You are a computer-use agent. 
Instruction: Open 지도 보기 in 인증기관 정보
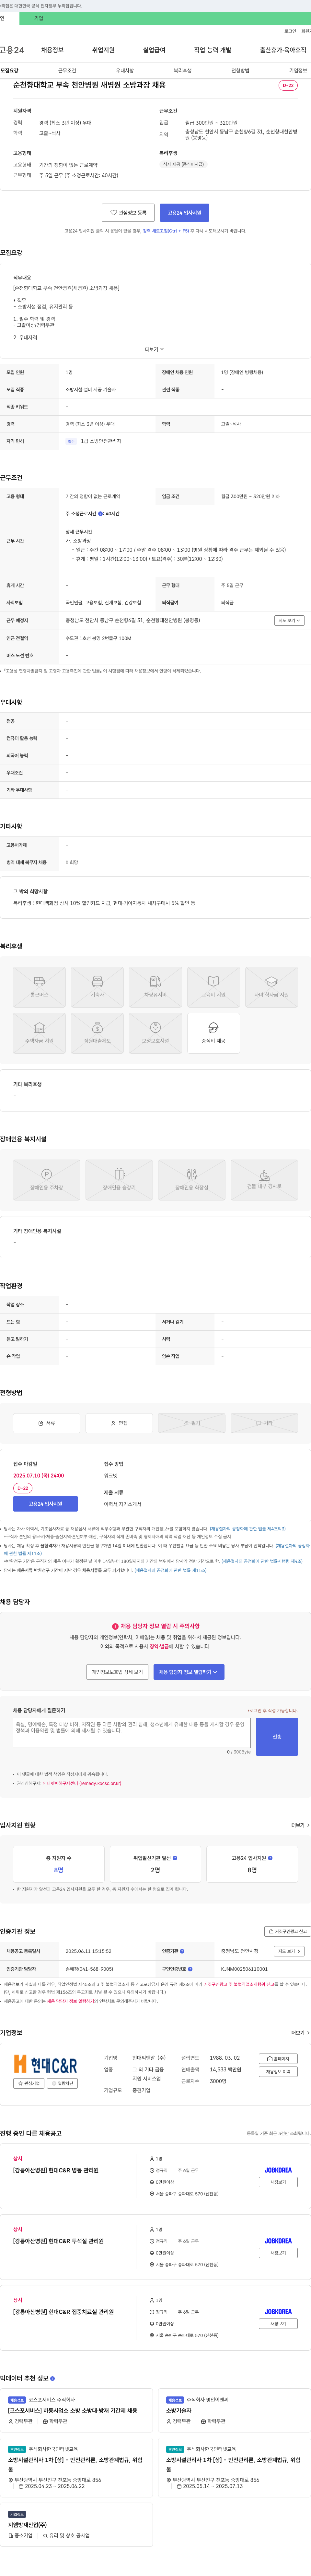pyautogui.click(x=289, y=1951)
